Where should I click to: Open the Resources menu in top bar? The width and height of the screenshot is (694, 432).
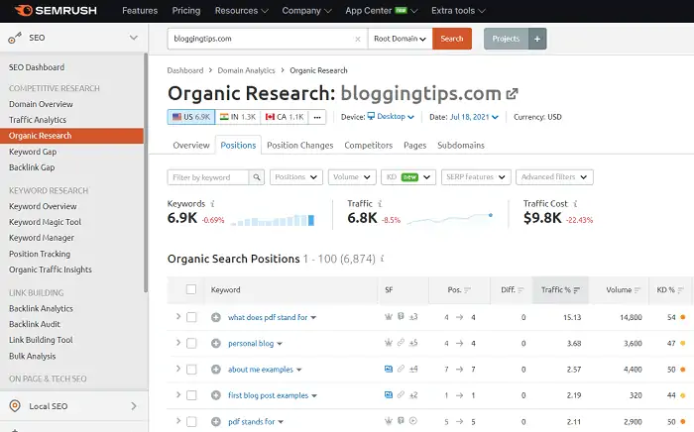[241, 11]
